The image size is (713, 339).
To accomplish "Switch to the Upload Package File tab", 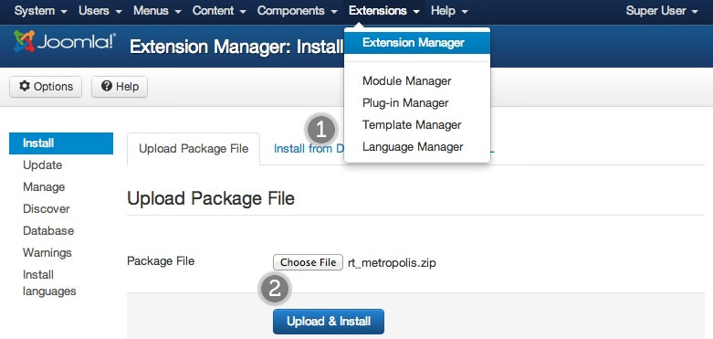I will [x=194, y=149].
